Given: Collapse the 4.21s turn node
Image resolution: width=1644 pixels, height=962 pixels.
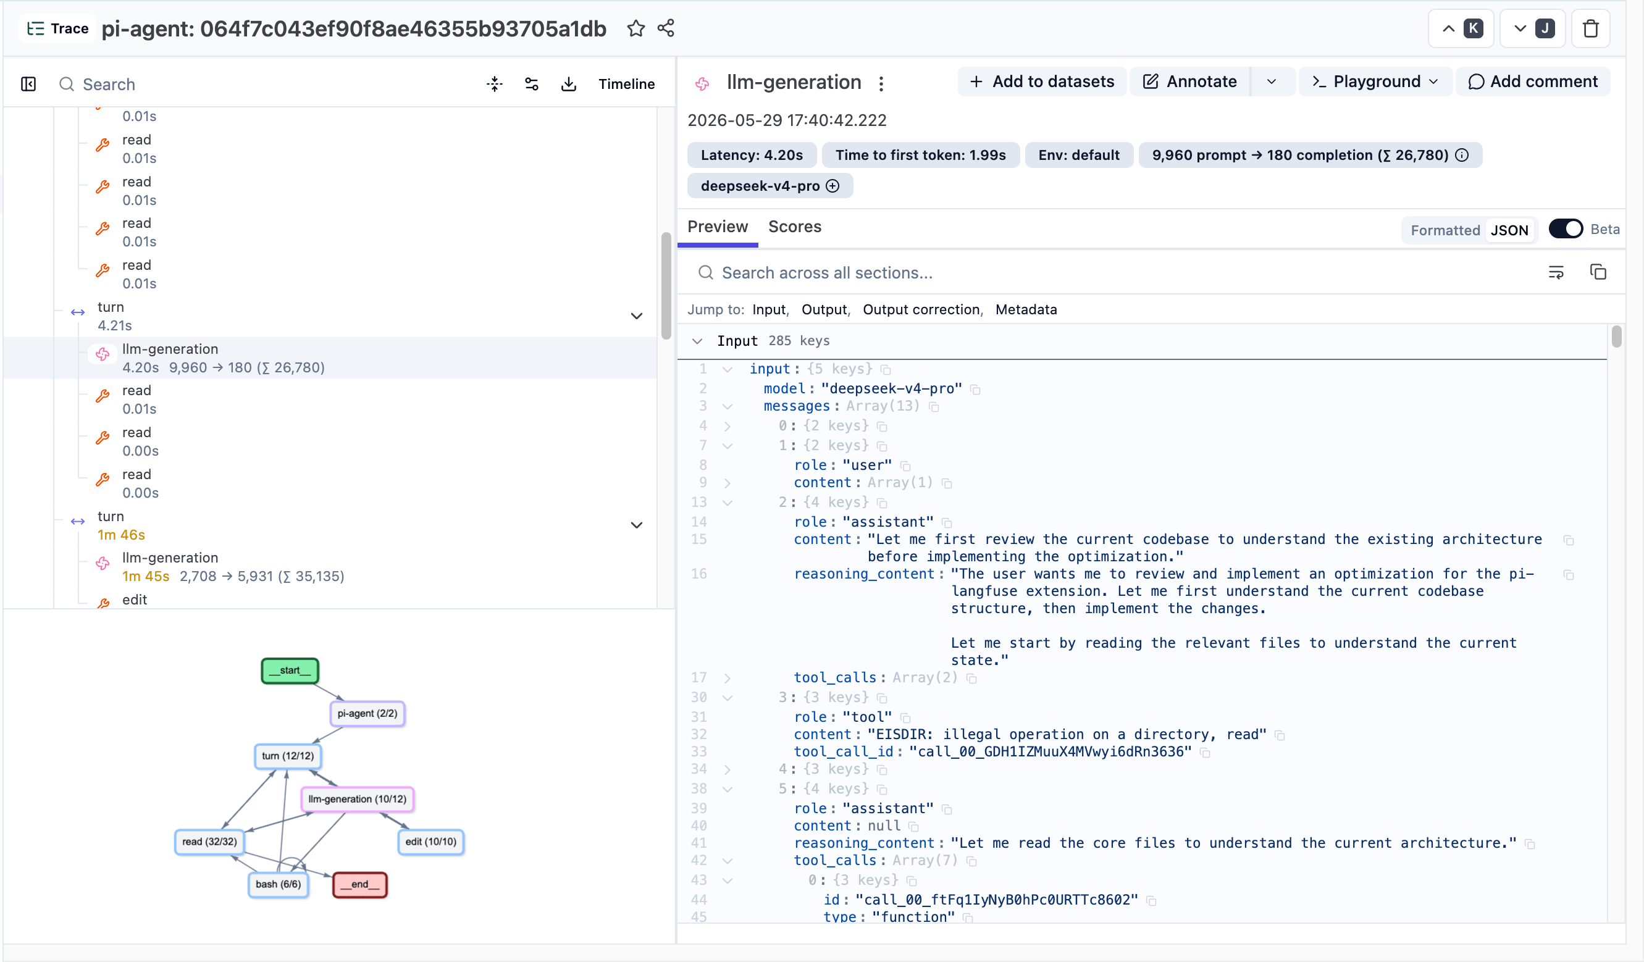Looking at the screenshot, I should tap(637, 316).
